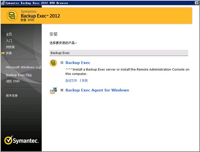Open the Backup Exec 网站 sidebar link
This screenshot has width=200, height=152.
point(19,75)
